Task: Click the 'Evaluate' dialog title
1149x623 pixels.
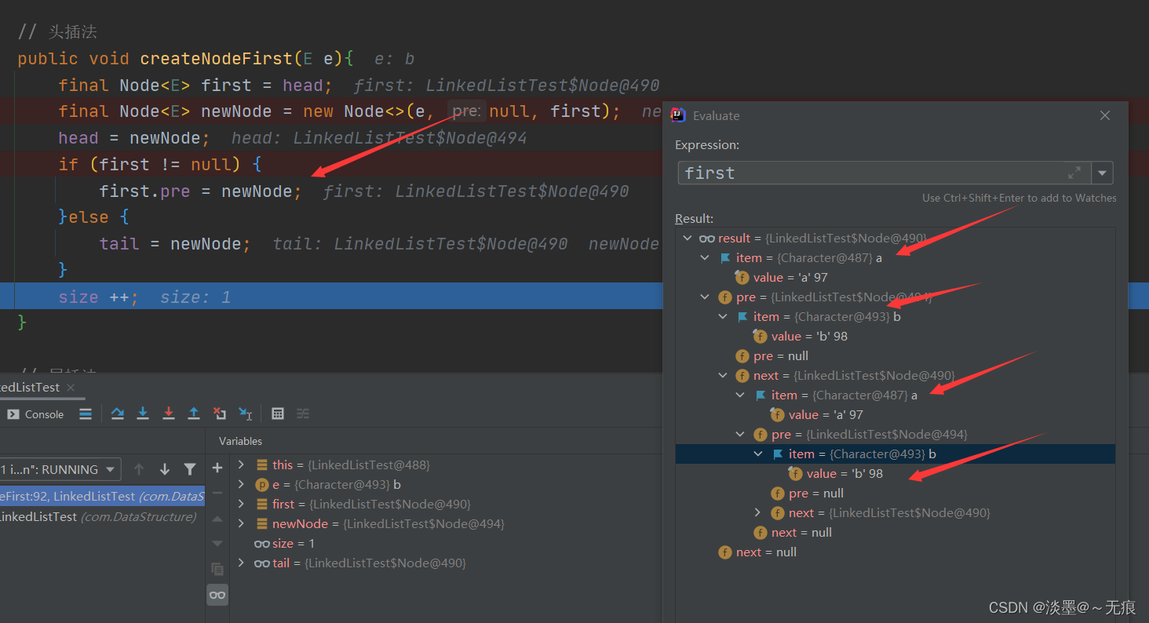Action: (x=716, y=115)
